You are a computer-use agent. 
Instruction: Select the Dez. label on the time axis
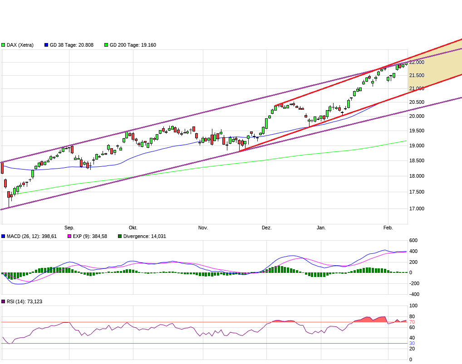(267, 228)
